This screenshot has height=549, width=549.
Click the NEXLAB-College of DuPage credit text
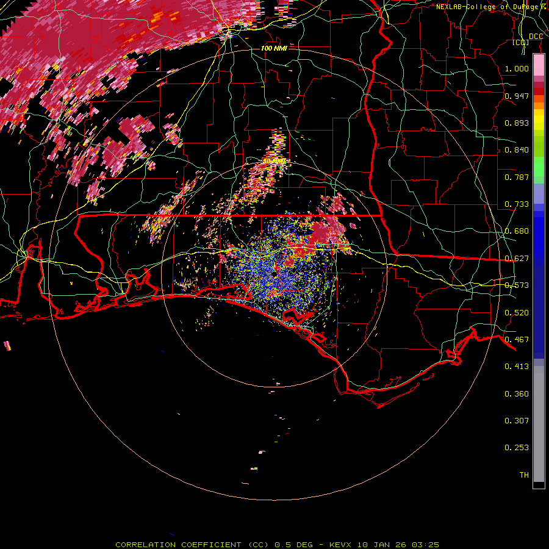pyautogui.click(x=490, y=7)
